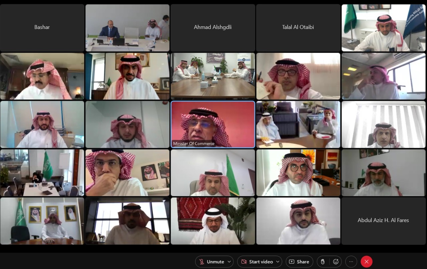Open the audio options arrow beside Unmute
427x269 pixels.
(x=229, y=262)
